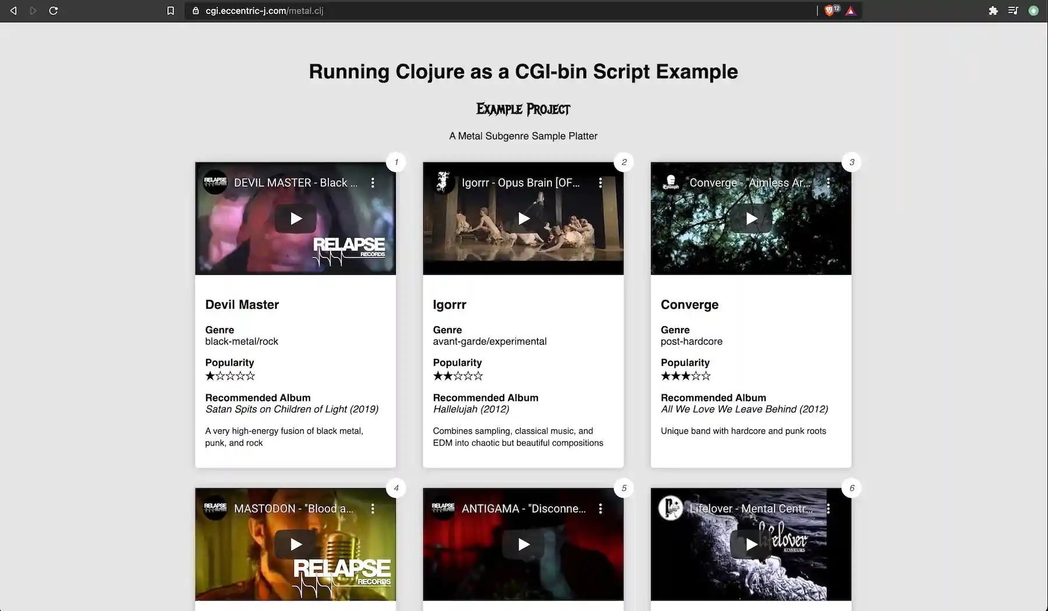The width and height of the screenshot is (1048, 611).
Task: Click the browser forward arrow
Action: (x=33, y=10)
